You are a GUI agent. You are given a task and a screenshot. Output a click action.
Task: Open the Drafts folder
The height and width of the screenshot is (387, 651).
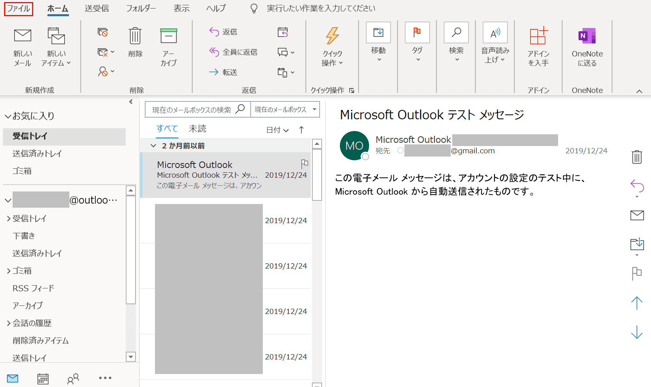[24, 236]
